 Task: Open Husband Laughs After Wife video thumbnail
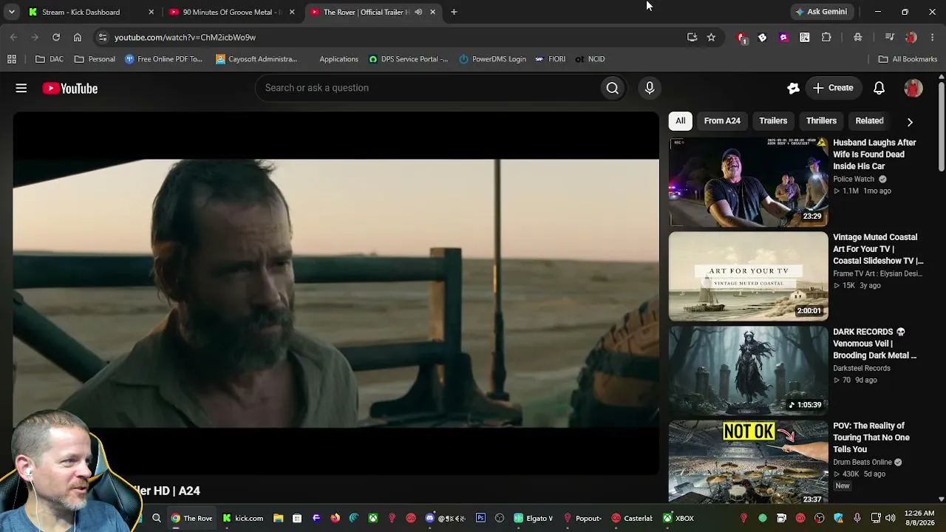[749, 182]
